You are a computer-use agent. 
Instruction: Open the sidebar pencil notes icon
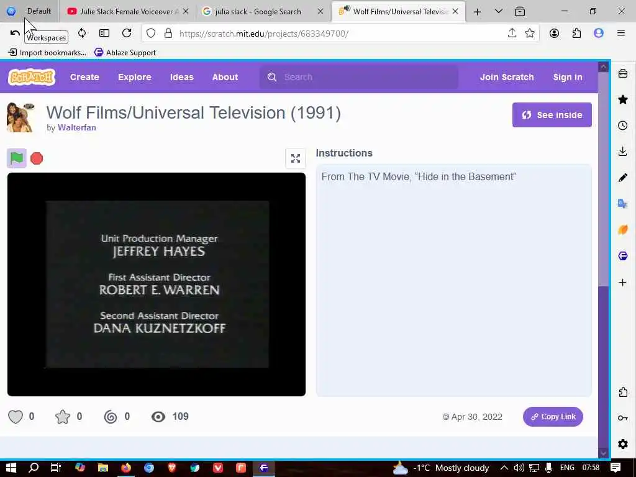click(623, 178)
